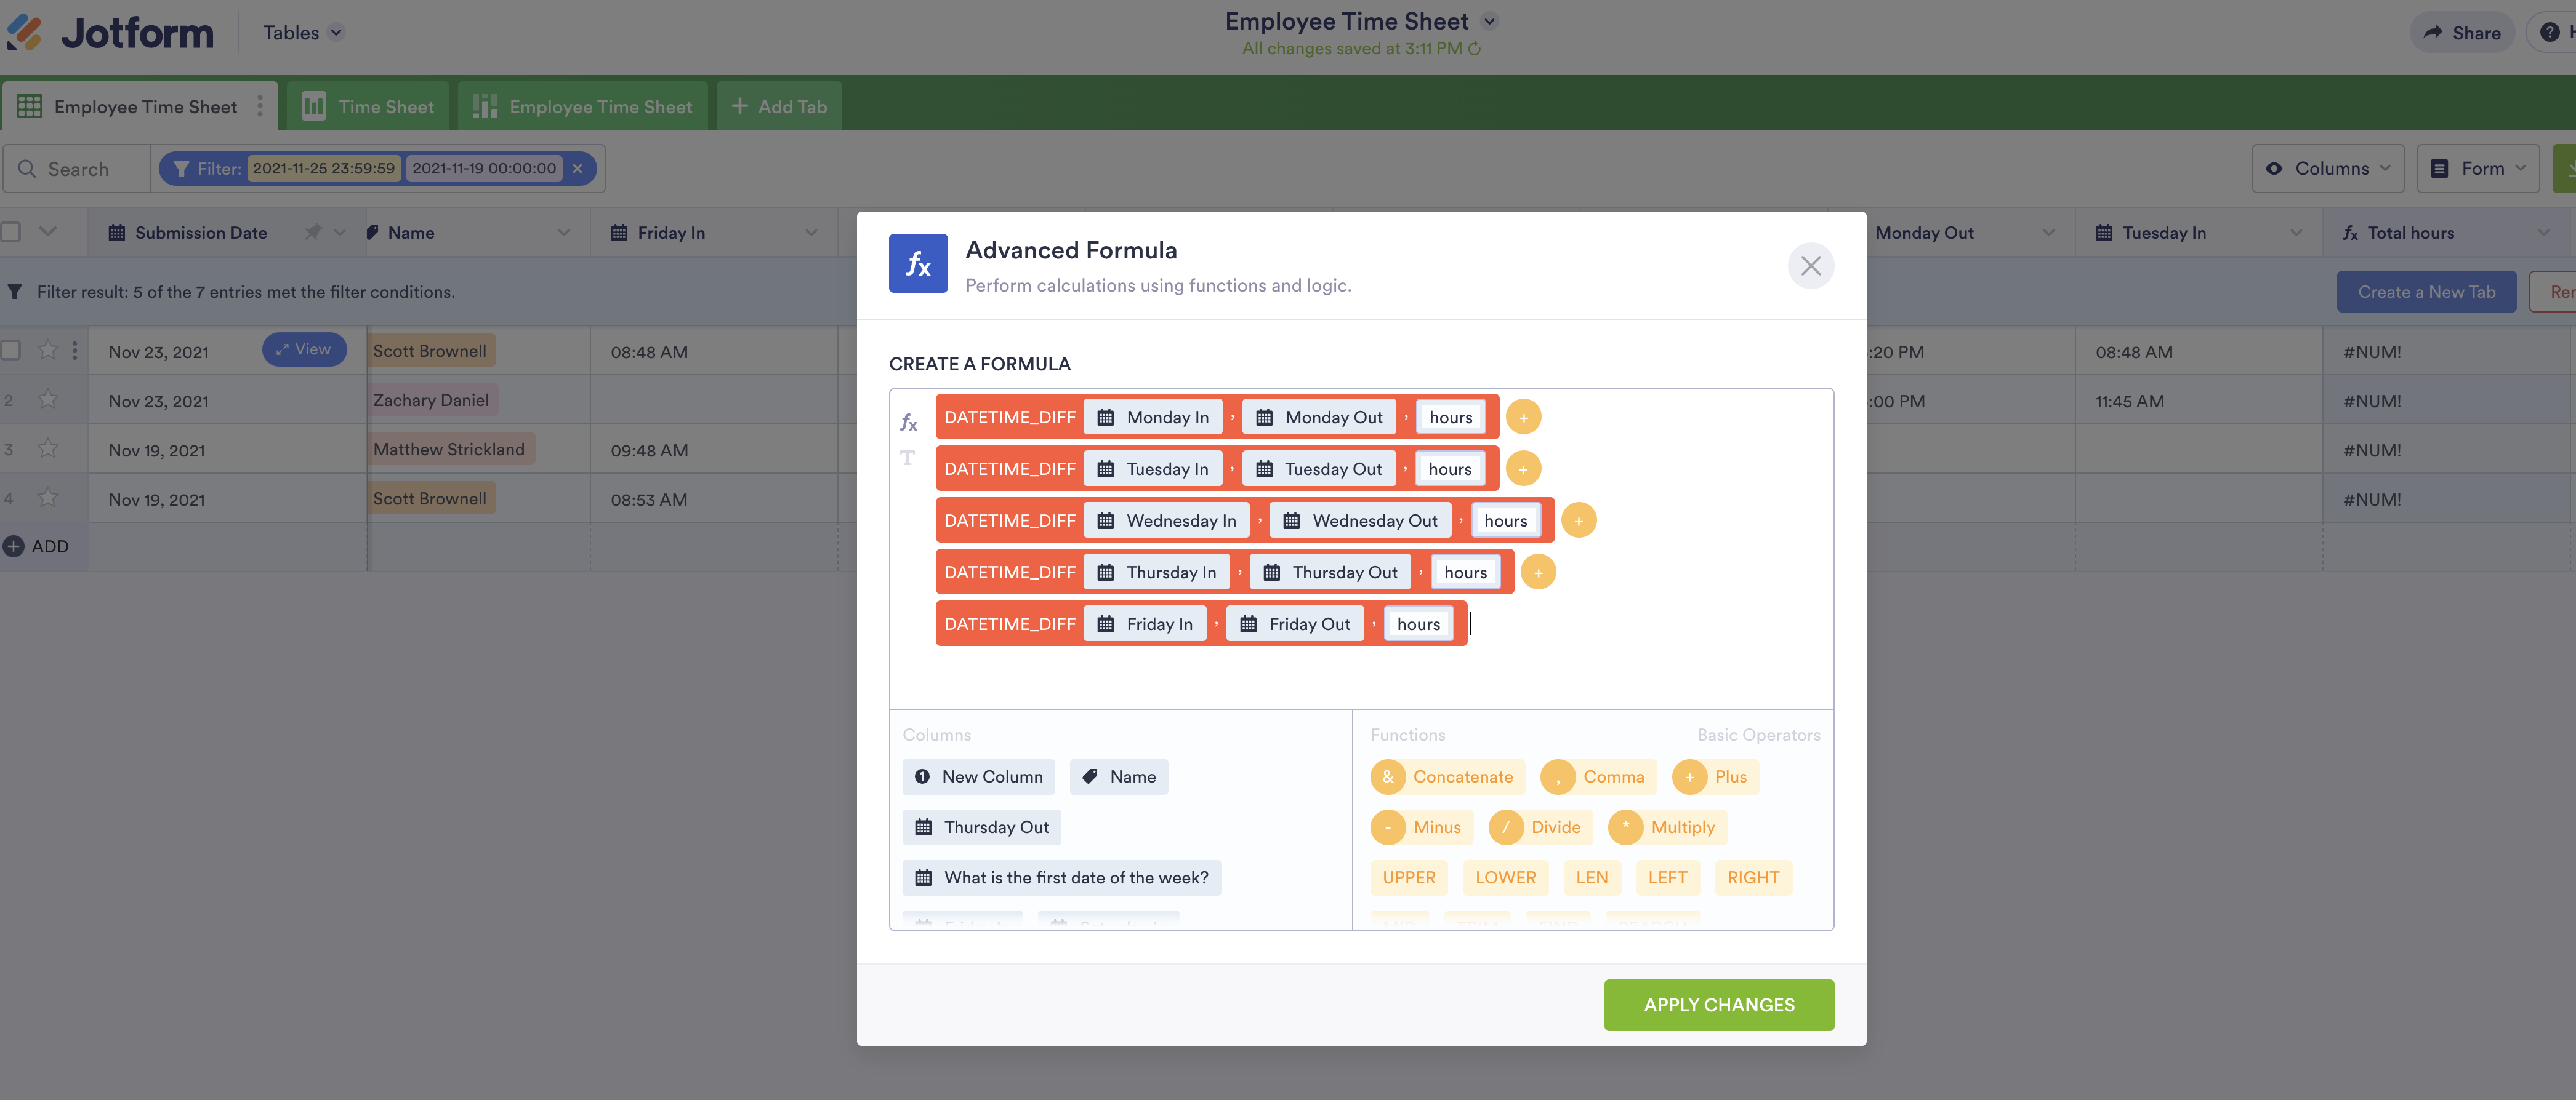
Task: Click the refresh icon beside saved time
Action: coord(1474,49)
